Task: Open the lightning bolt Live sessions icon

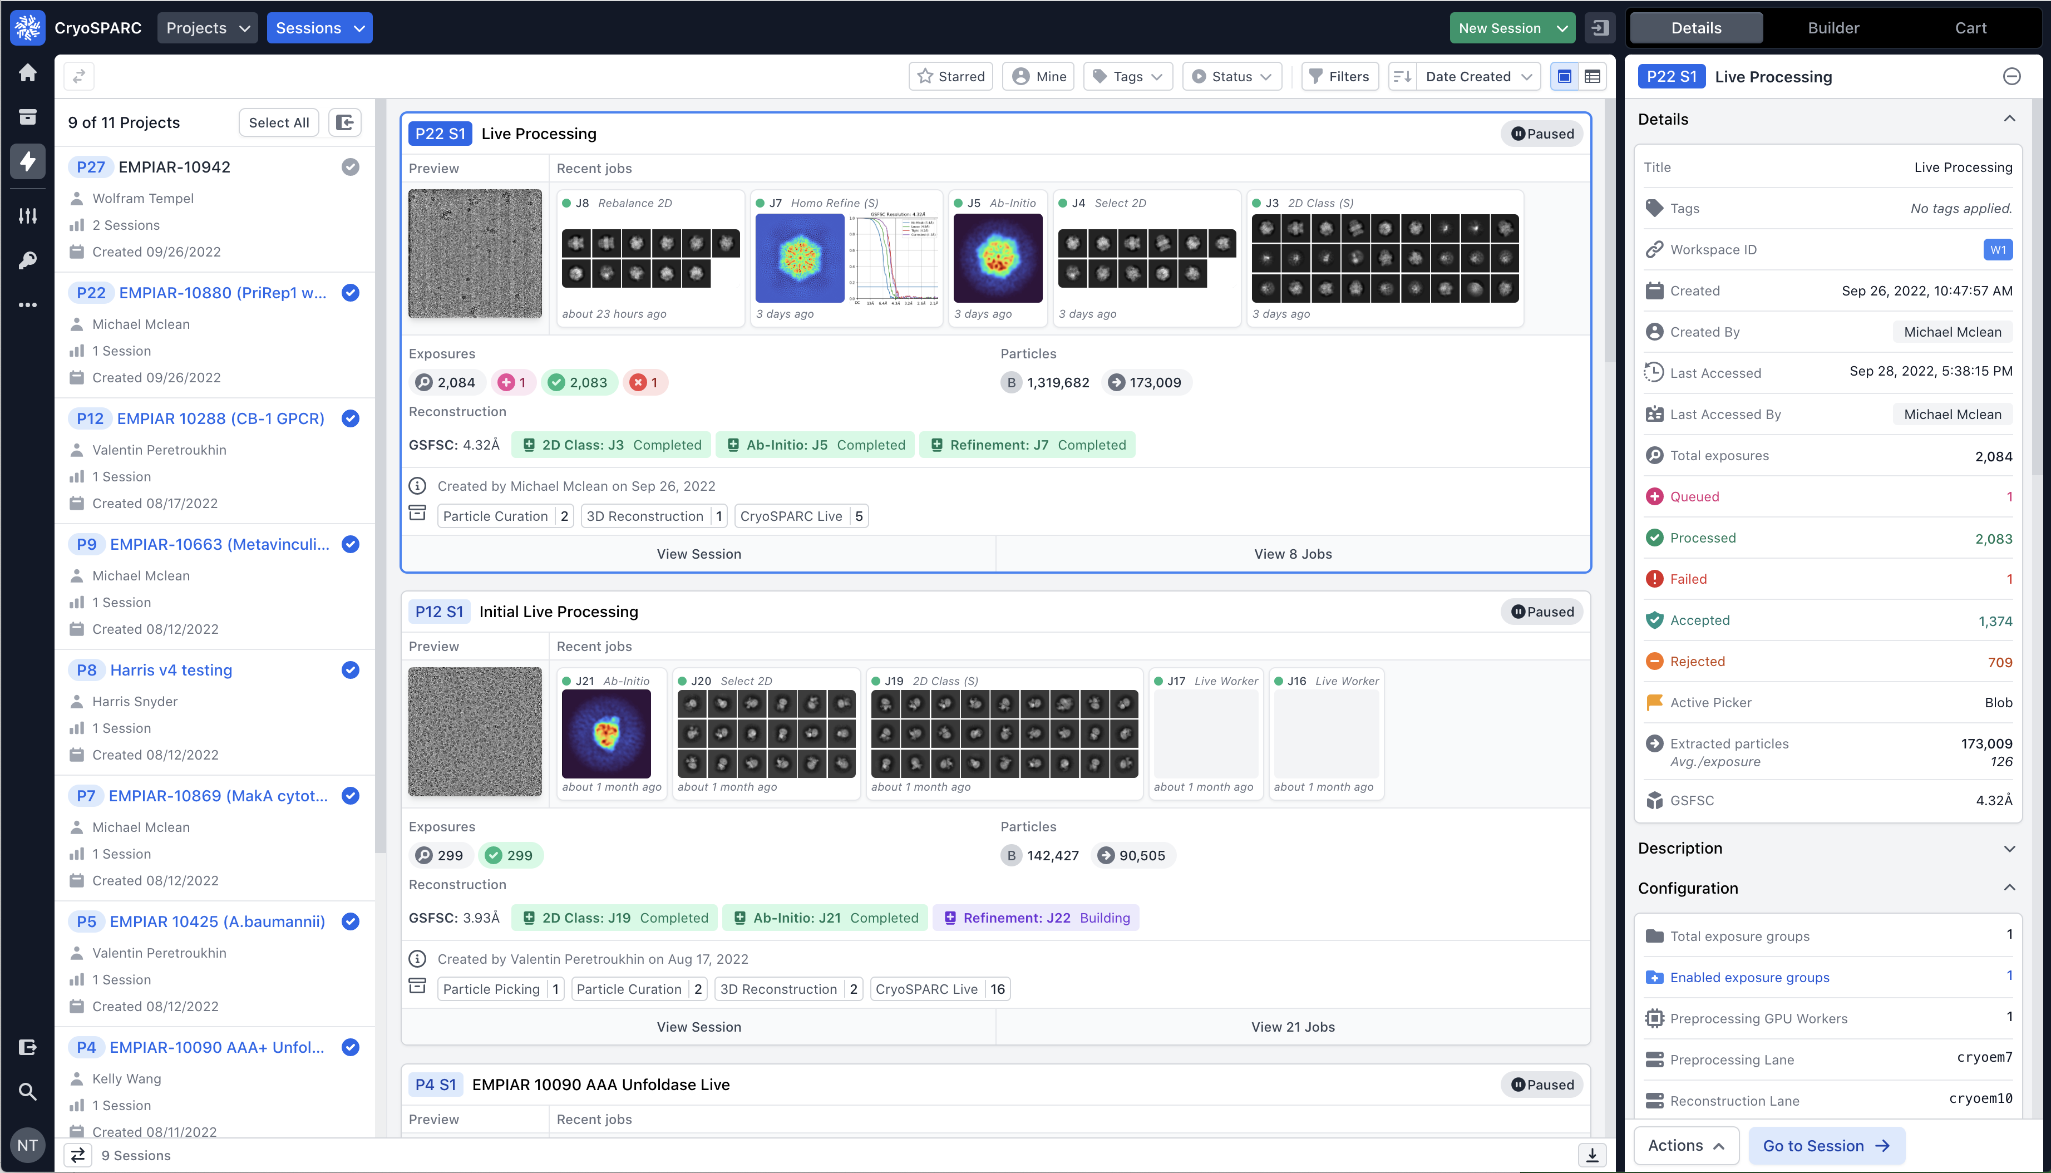Action: 27,161
